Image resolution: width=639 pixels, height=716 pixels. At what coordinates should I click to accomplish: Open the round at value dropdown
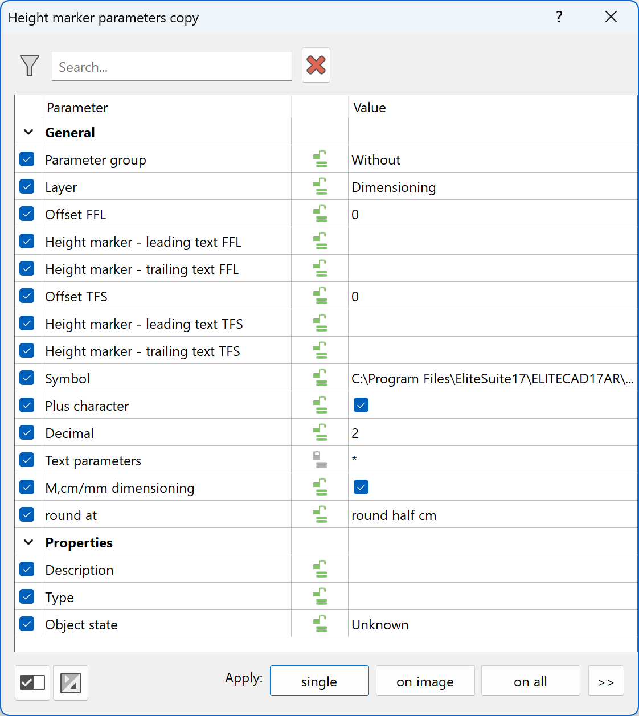[492, 515]
